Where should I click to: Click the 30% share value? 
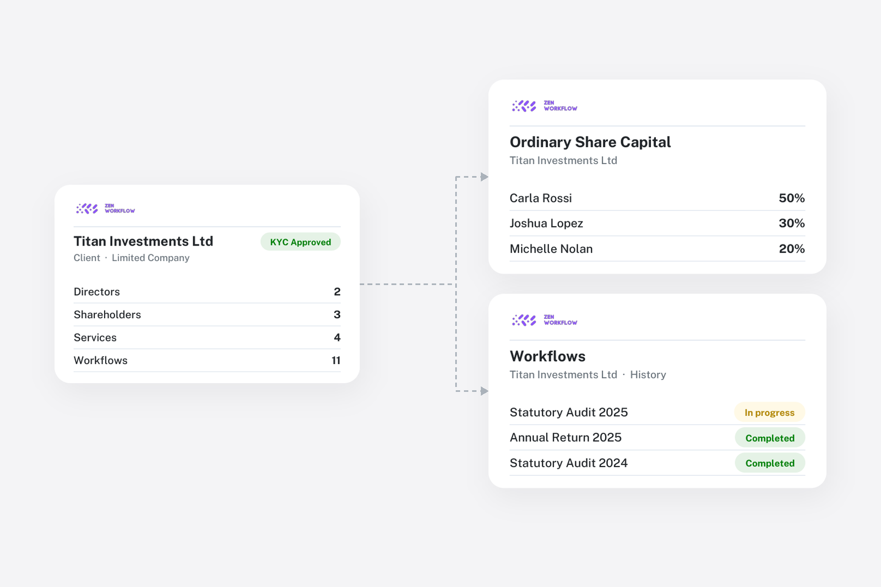(792, 224)
